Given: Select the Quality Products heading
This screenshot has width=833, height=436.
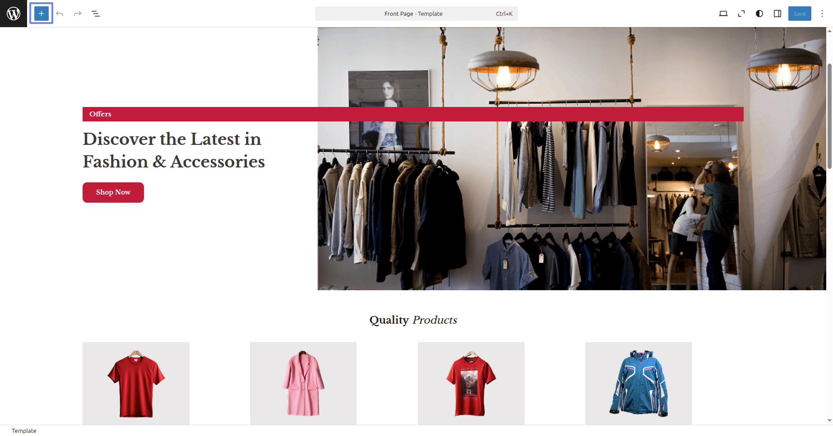Looking at the screenshot, I should (x=413, y=320).
